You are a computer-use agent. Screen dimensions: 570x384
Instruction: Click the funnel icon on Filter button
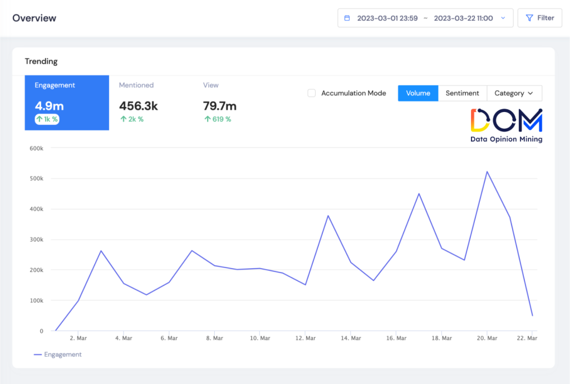[x=529, y=18]
